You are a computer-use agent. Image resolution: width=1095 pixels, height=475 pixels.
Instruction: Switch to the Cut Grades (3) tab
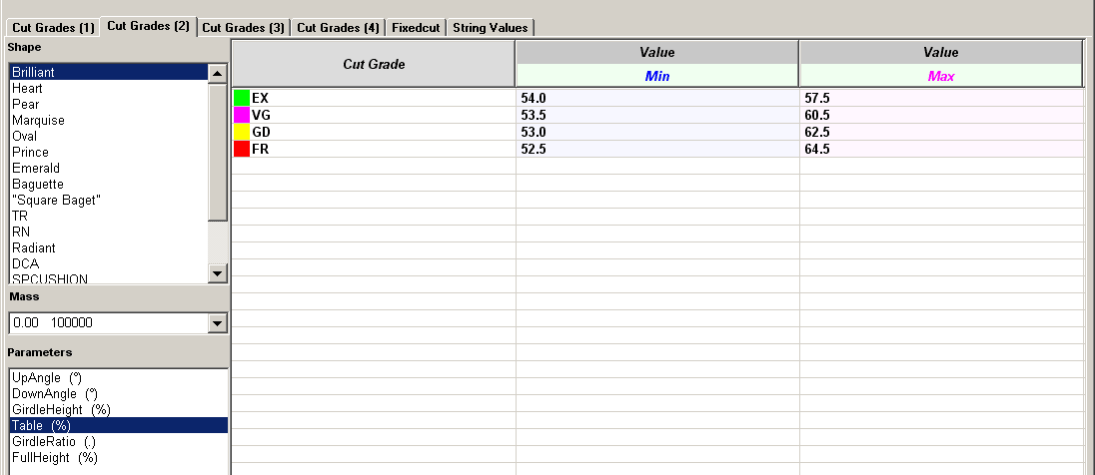click(x=243, y=28)
